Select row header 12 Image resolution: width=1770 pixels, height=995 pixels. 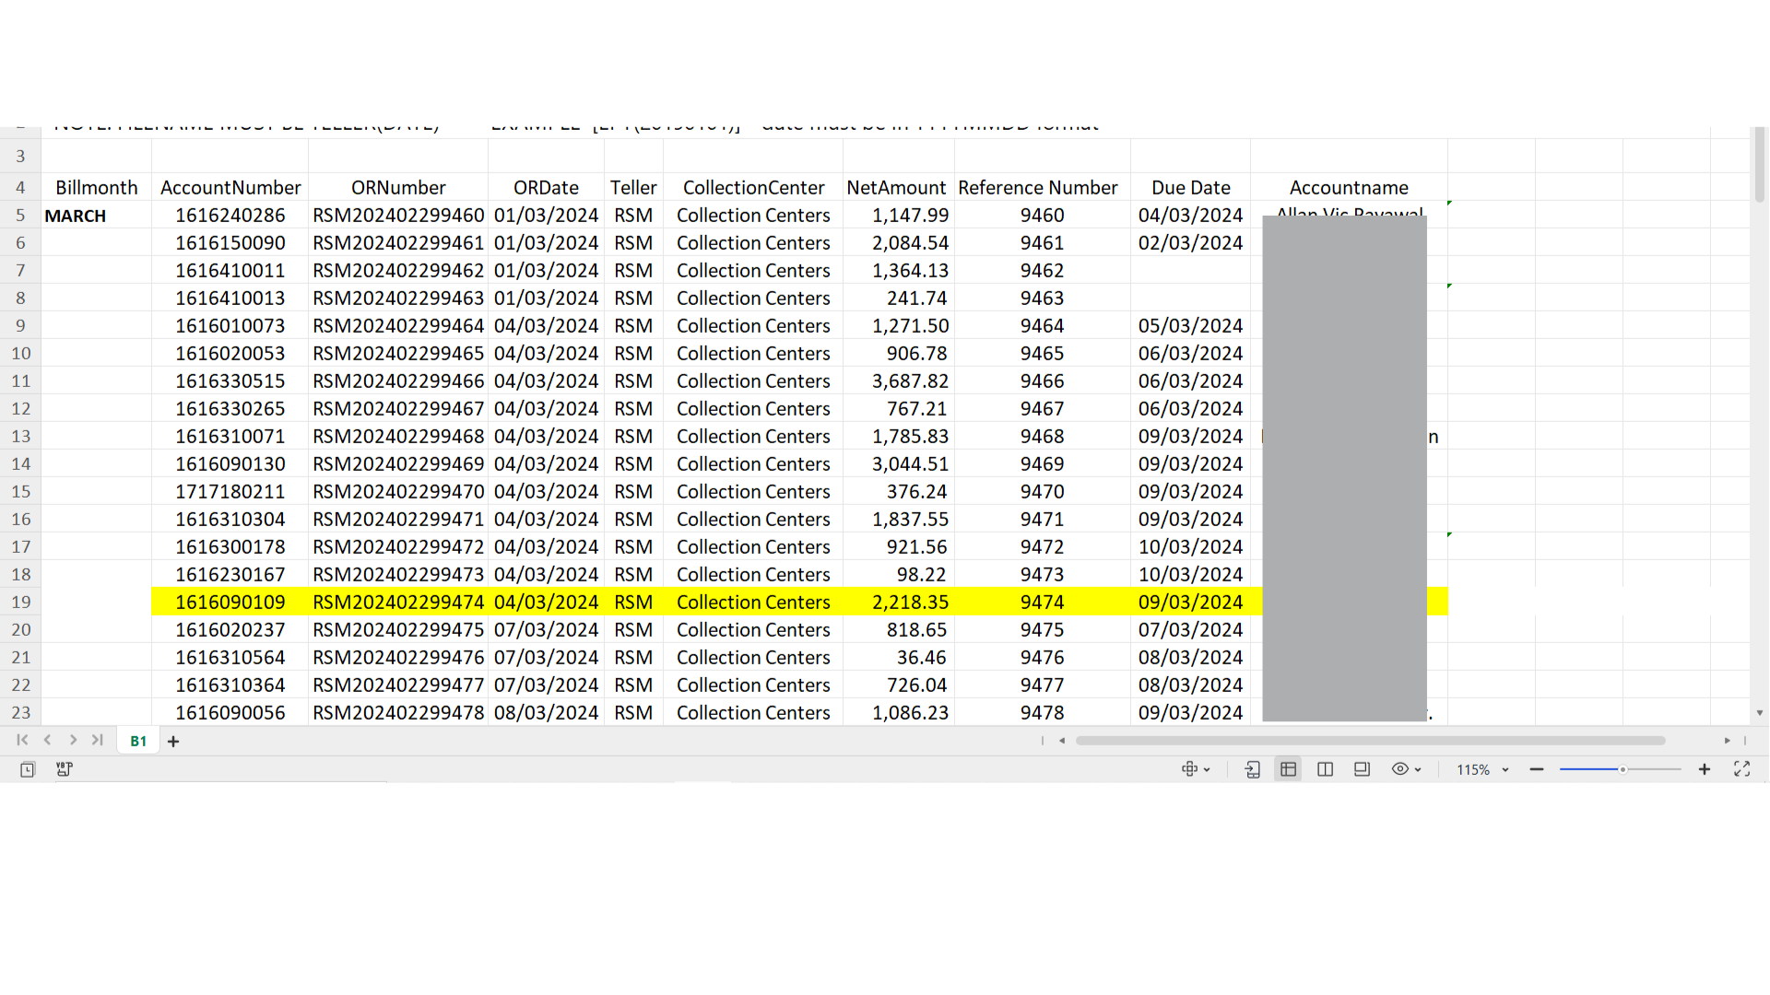[20, 408]
